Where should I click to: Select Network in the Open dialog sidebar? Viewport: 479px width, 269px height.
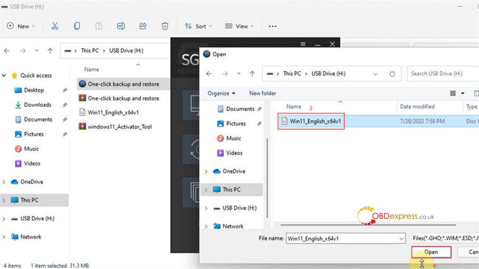point(233,226)
